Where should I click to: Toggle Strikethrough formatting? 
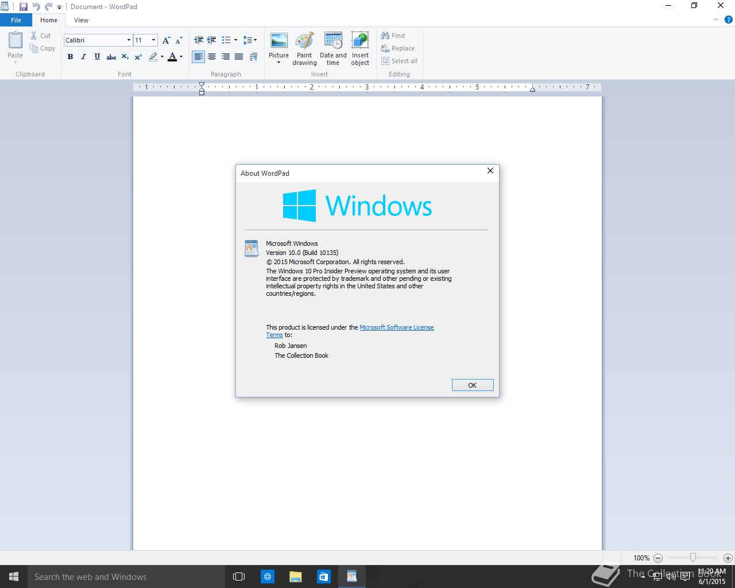coord(111,57)
